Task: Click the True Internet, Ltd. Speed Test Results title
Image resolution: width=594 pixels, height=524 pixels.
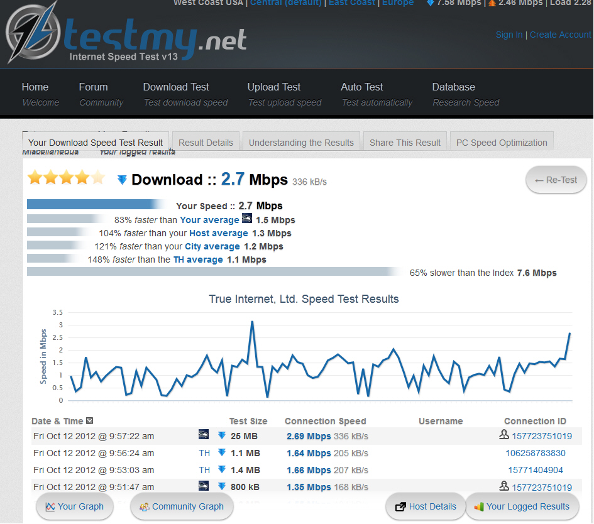Action: pos(304,299)
